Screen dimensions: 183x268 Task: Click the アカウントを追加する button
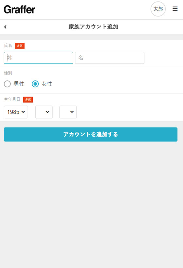pyautogui.click(x=91, y=134)
